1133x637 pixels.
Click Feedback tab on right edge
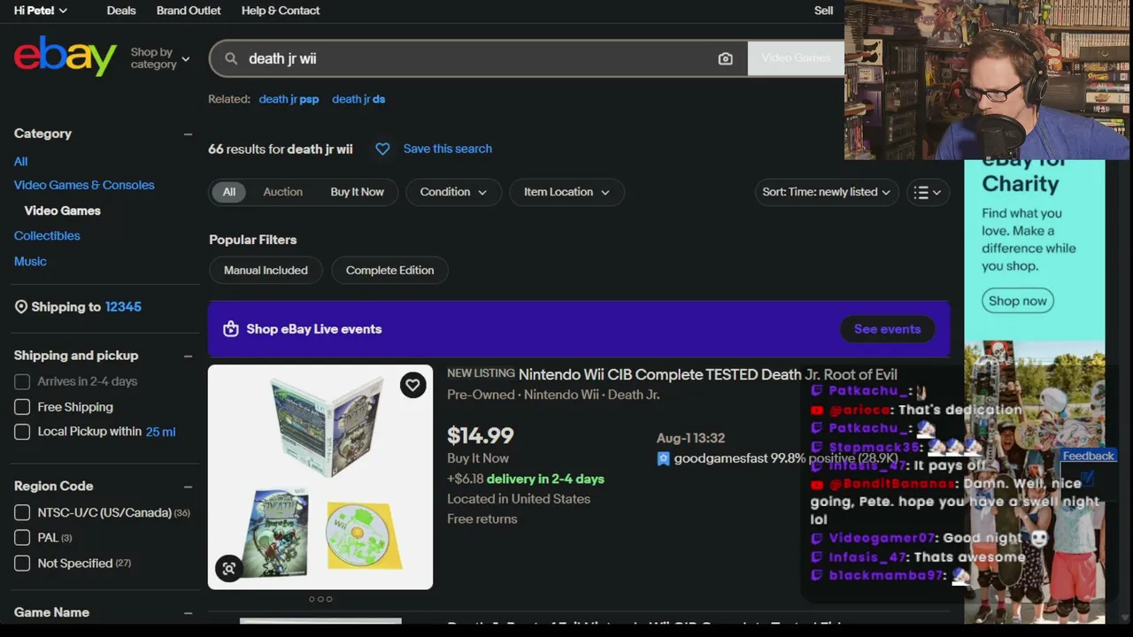[x=1088, y=456]
